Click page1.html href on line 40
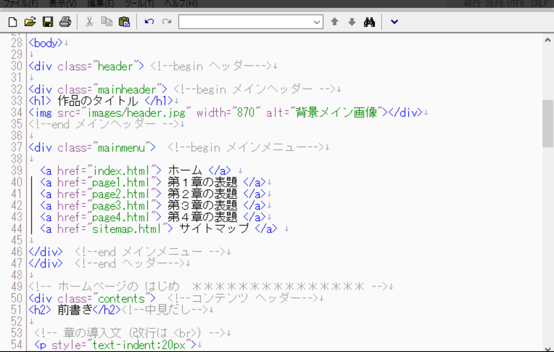The width and height of the screenshot is (554, 352). (x=121, y=182)
